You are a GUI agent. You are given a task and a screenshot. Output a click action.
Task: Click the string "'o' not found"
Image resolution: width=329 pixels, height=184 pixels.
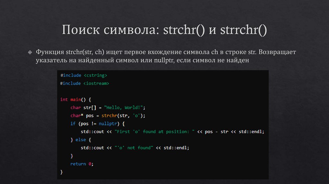click(134, 148)
